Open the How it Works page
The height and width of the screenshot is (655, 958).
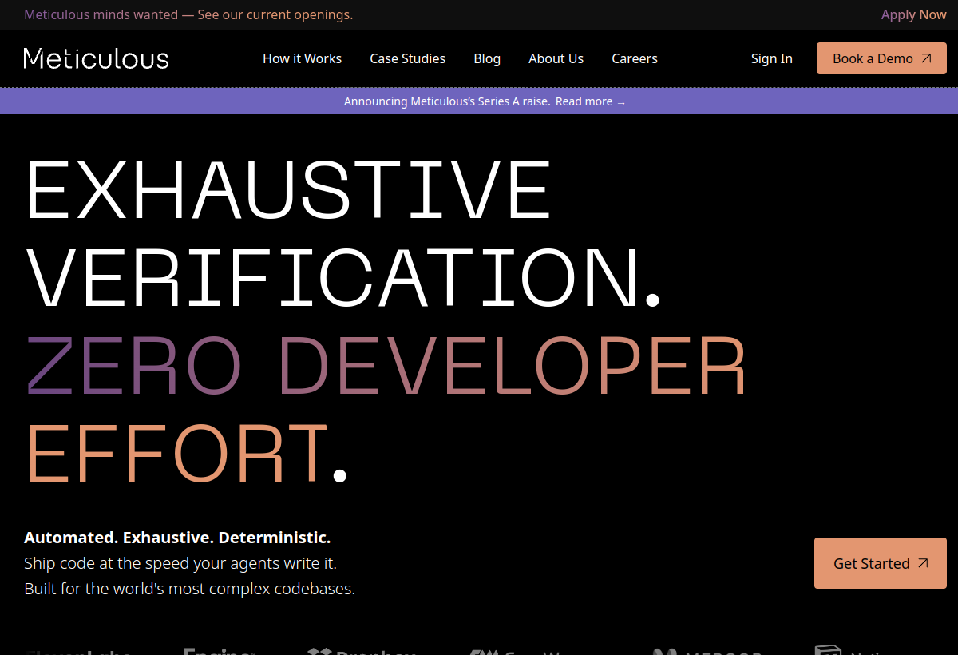[x=302, y=58]
